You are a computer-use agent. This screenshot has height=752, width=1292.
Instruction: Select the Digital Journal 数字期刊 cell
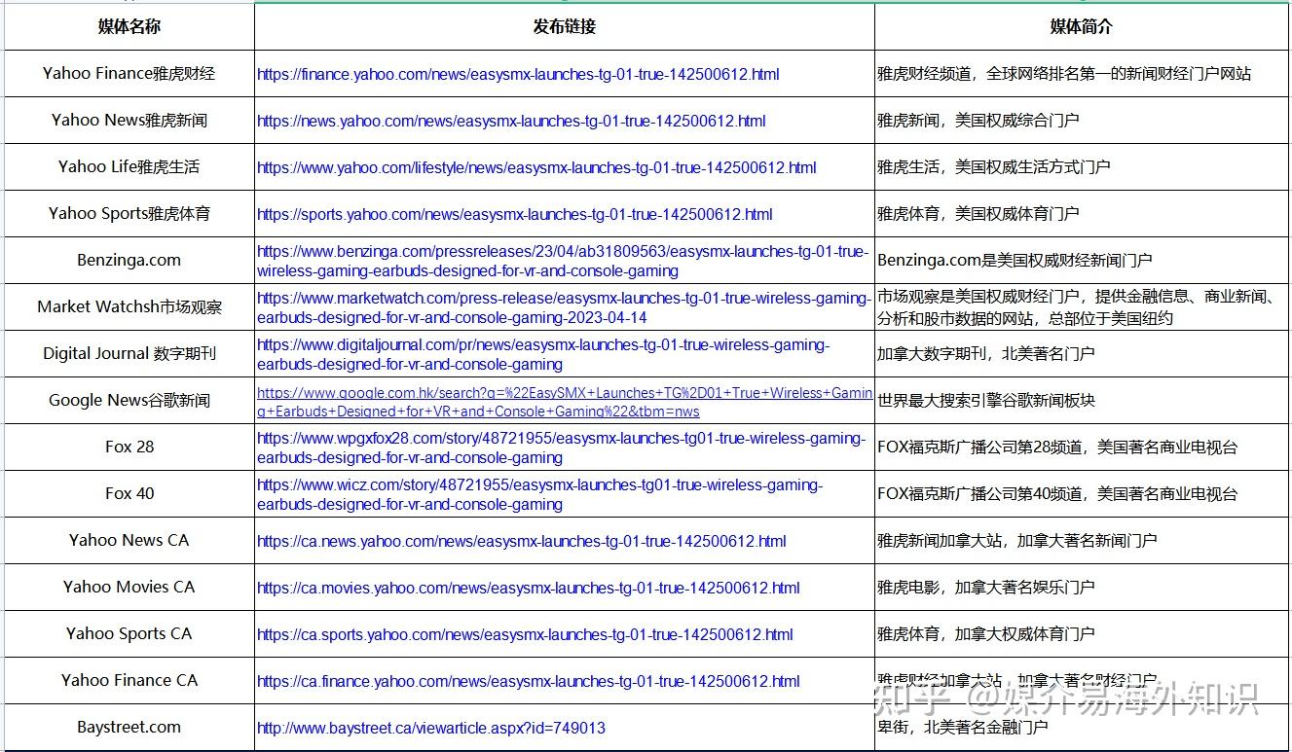pyautogui.click(x=129, y=353)
